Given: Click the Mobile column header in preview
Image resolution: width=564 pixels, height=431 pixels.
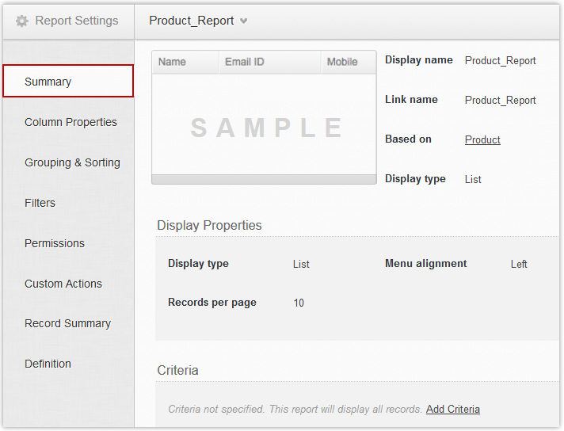Looking at the screenshot, I should pos(342,62).
